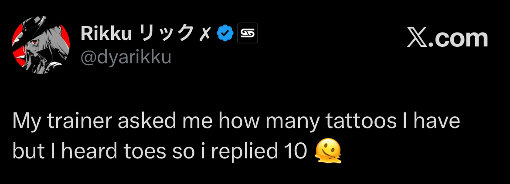Click the square affiliate badge beside checkmark
The height and width of the screenshot is (184, 510).
click(x=248, y=33)
